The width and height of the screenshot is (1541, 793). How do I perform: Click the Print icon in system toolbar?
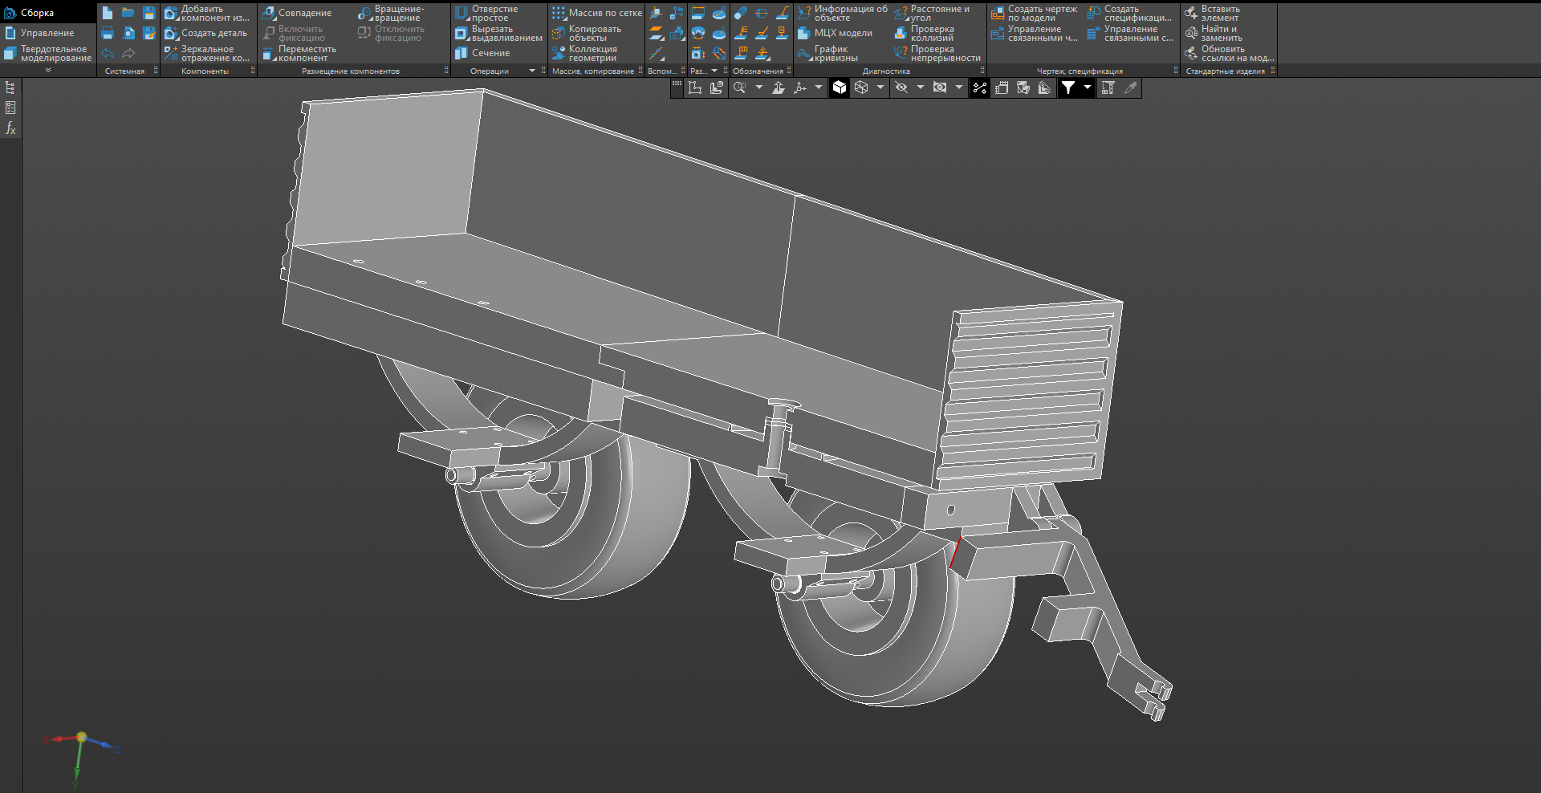pyautogui.click(x=108, y=33)
